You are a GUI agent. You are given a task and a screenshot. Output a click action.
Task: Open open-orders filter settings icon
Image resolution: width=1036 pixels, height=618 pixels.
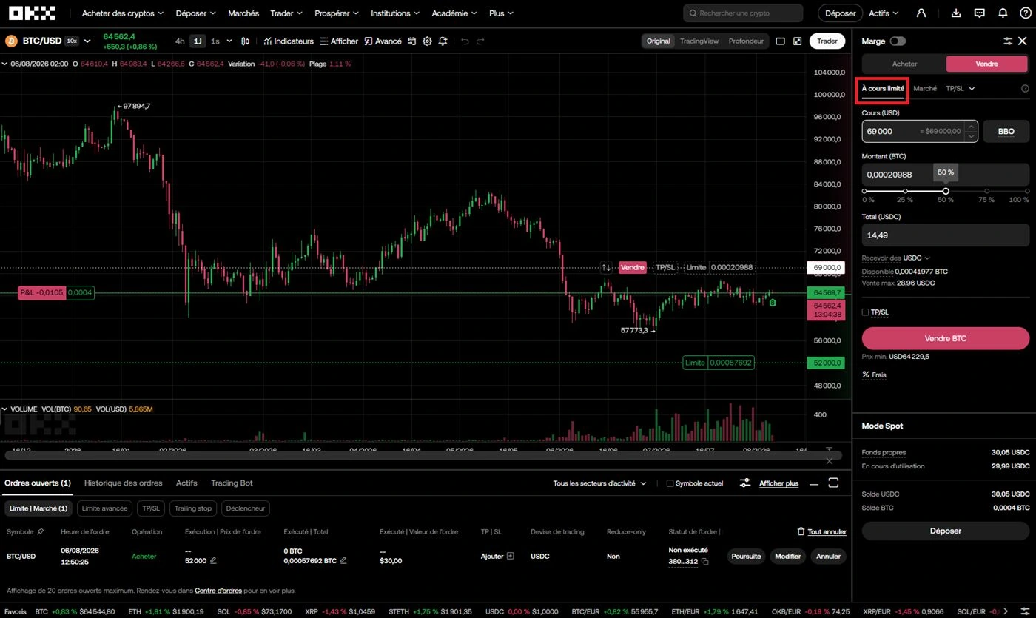tap(745, 483)
